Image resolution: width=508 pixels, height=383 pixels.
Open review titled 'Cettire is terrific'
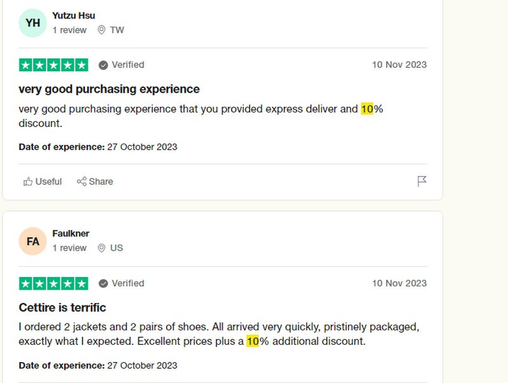tap(62, 307)
